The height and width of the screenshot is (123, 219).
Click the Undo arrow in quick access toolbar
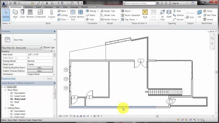click(19, 3)
